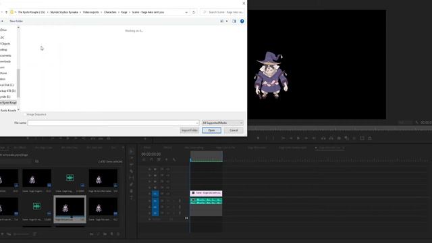Step back one frame in Program monitor
The image size is (432, 243).
pos(291,138)
